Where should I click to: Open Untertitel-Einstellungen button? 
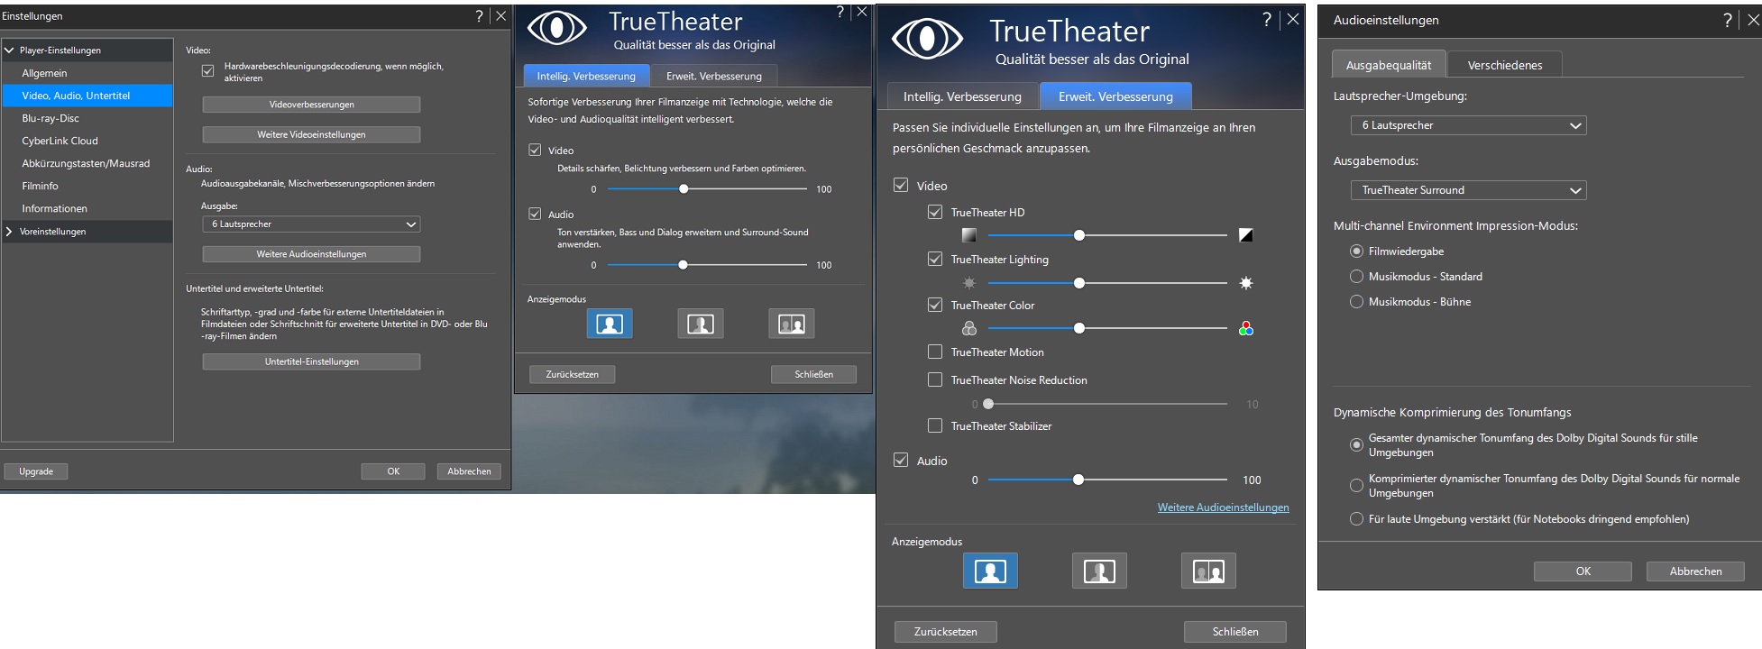(x=311, y=361)
